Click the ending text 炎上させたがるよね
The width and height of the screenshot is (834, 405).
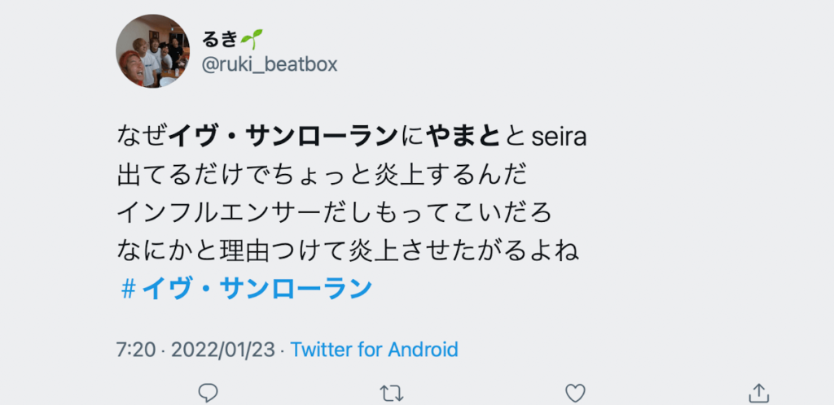point(463,251)
